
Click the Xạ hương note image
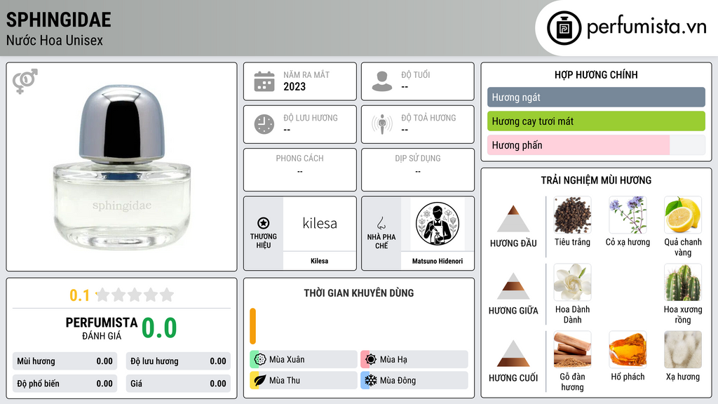(x=683, y=350)
